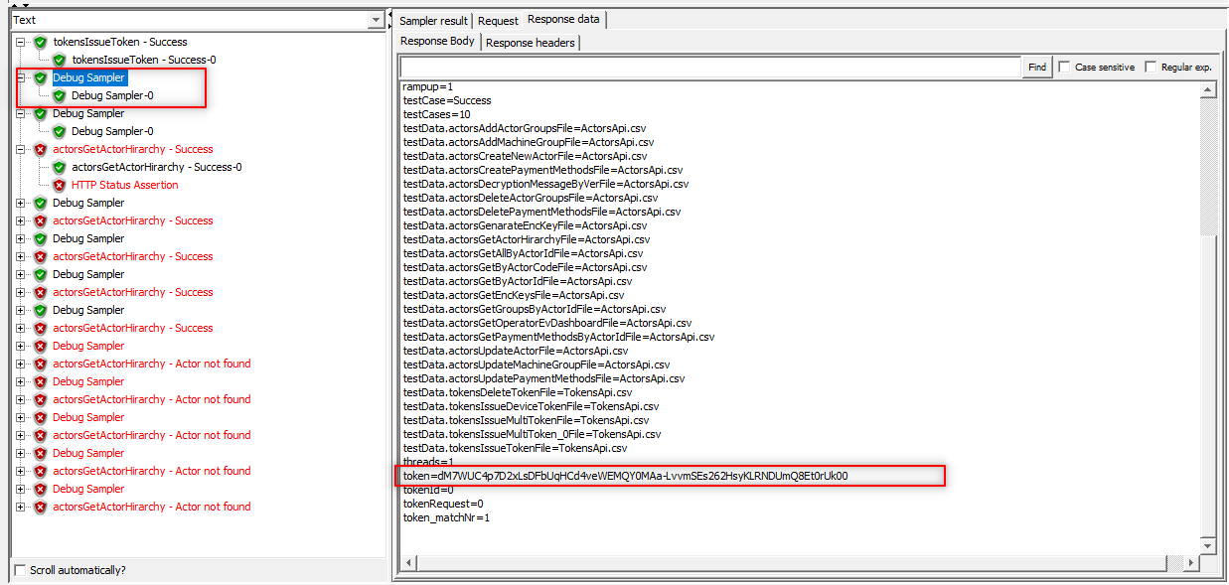Switch to the Request tab

point(498,20)
